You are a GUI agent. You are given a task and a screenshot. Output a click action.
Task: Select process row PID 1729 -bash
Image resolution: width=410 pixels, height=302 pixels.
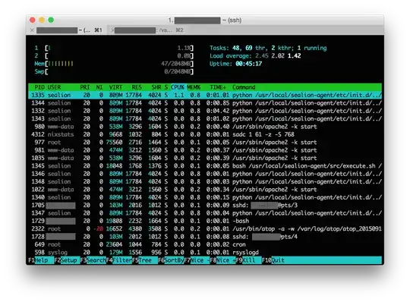205,221
